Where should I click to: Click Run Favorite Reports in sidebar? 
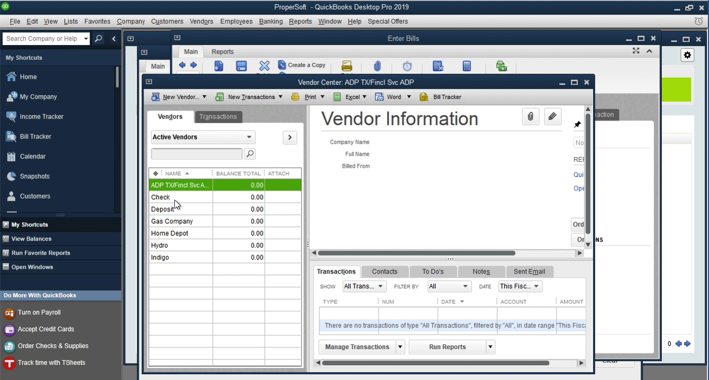coord(41,253)
